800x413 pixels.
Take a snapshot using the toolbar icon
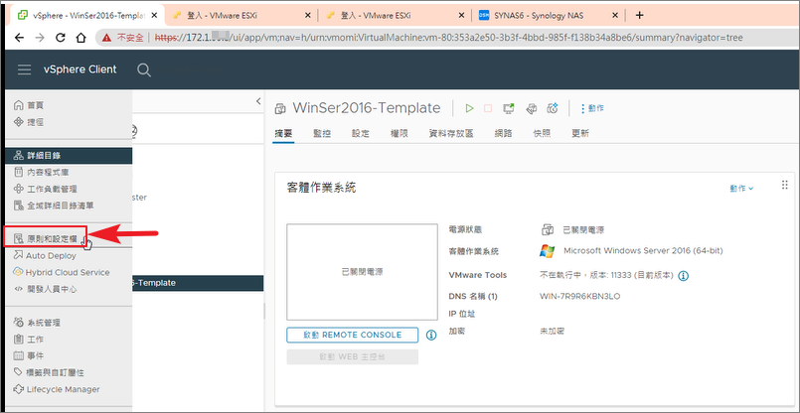pos(553,108)
